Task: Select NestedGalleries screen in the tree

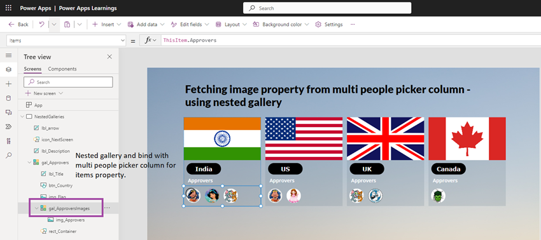Action: tap(49, 117)
